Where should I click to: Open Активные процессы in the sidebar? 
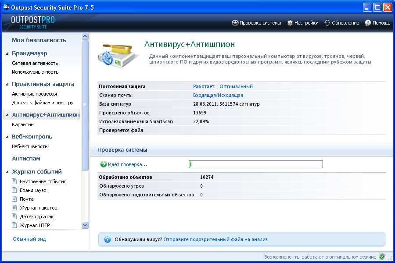click(34, 94)
